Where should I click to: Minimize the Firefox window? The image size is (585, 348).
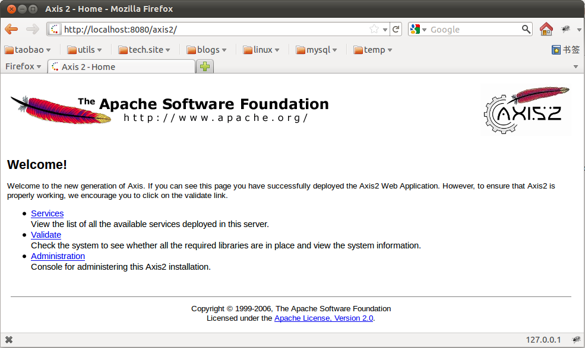pyautogui.click(x=23, y=9)
